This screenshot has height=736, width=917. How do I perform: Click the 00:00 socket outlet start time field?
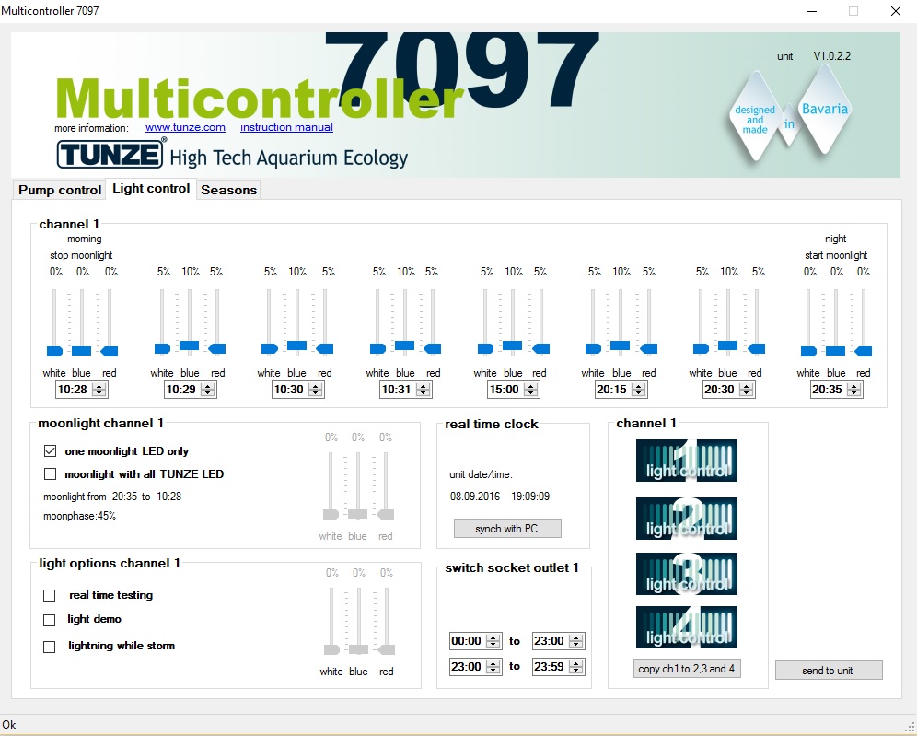(475, 641)
